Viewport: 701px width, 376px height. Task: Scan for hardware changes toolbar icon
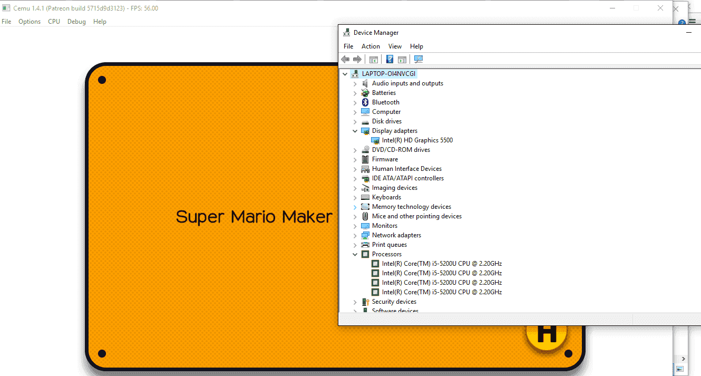418,60
